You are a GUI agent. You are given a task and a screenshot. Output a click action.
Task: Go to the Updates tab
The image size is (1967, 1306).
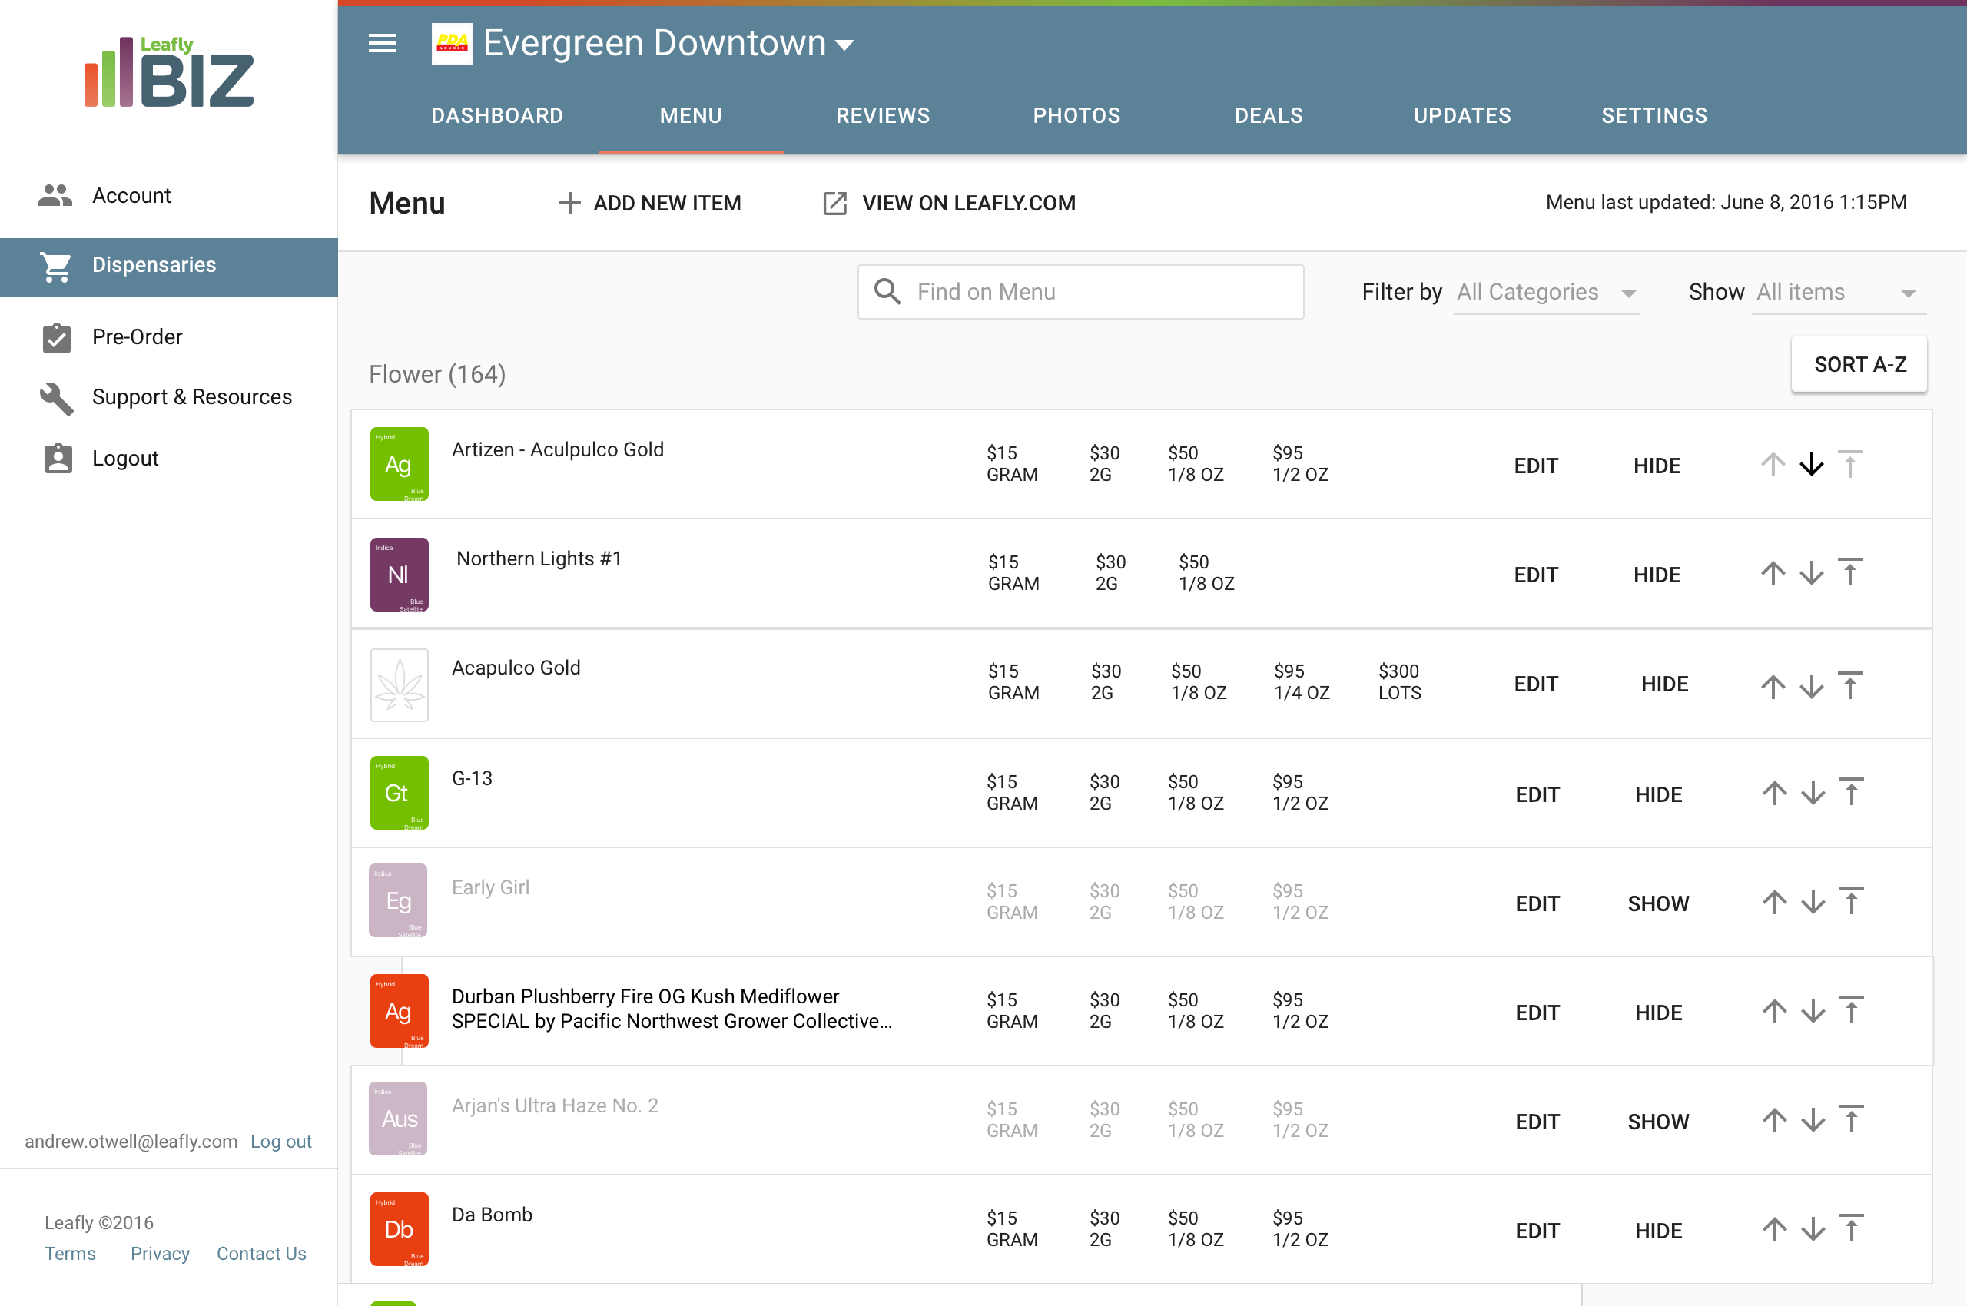click(x=1461, y=116)
